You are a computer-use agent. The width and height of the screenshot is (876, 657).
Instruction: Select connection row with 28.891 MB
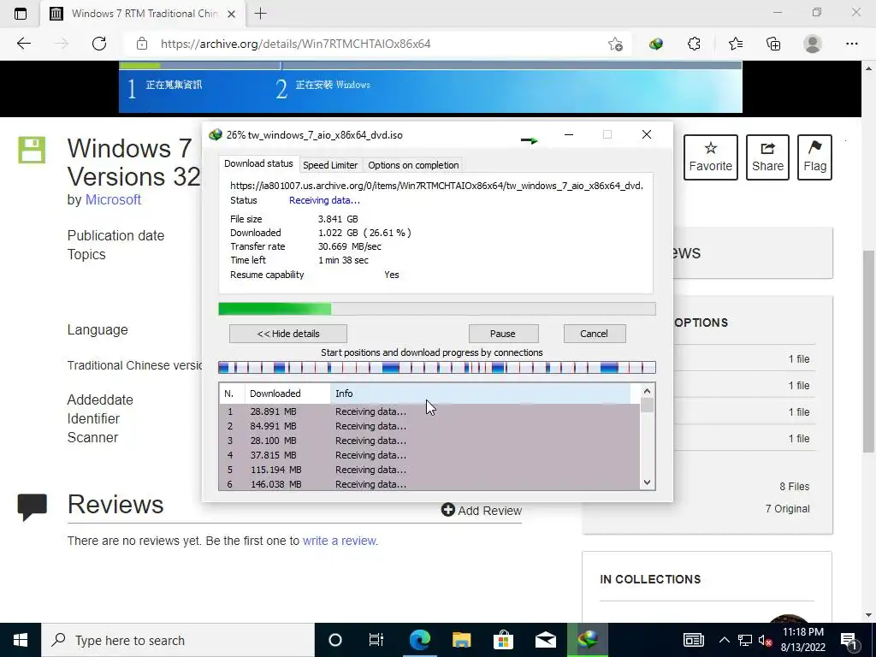coord(429,411)
